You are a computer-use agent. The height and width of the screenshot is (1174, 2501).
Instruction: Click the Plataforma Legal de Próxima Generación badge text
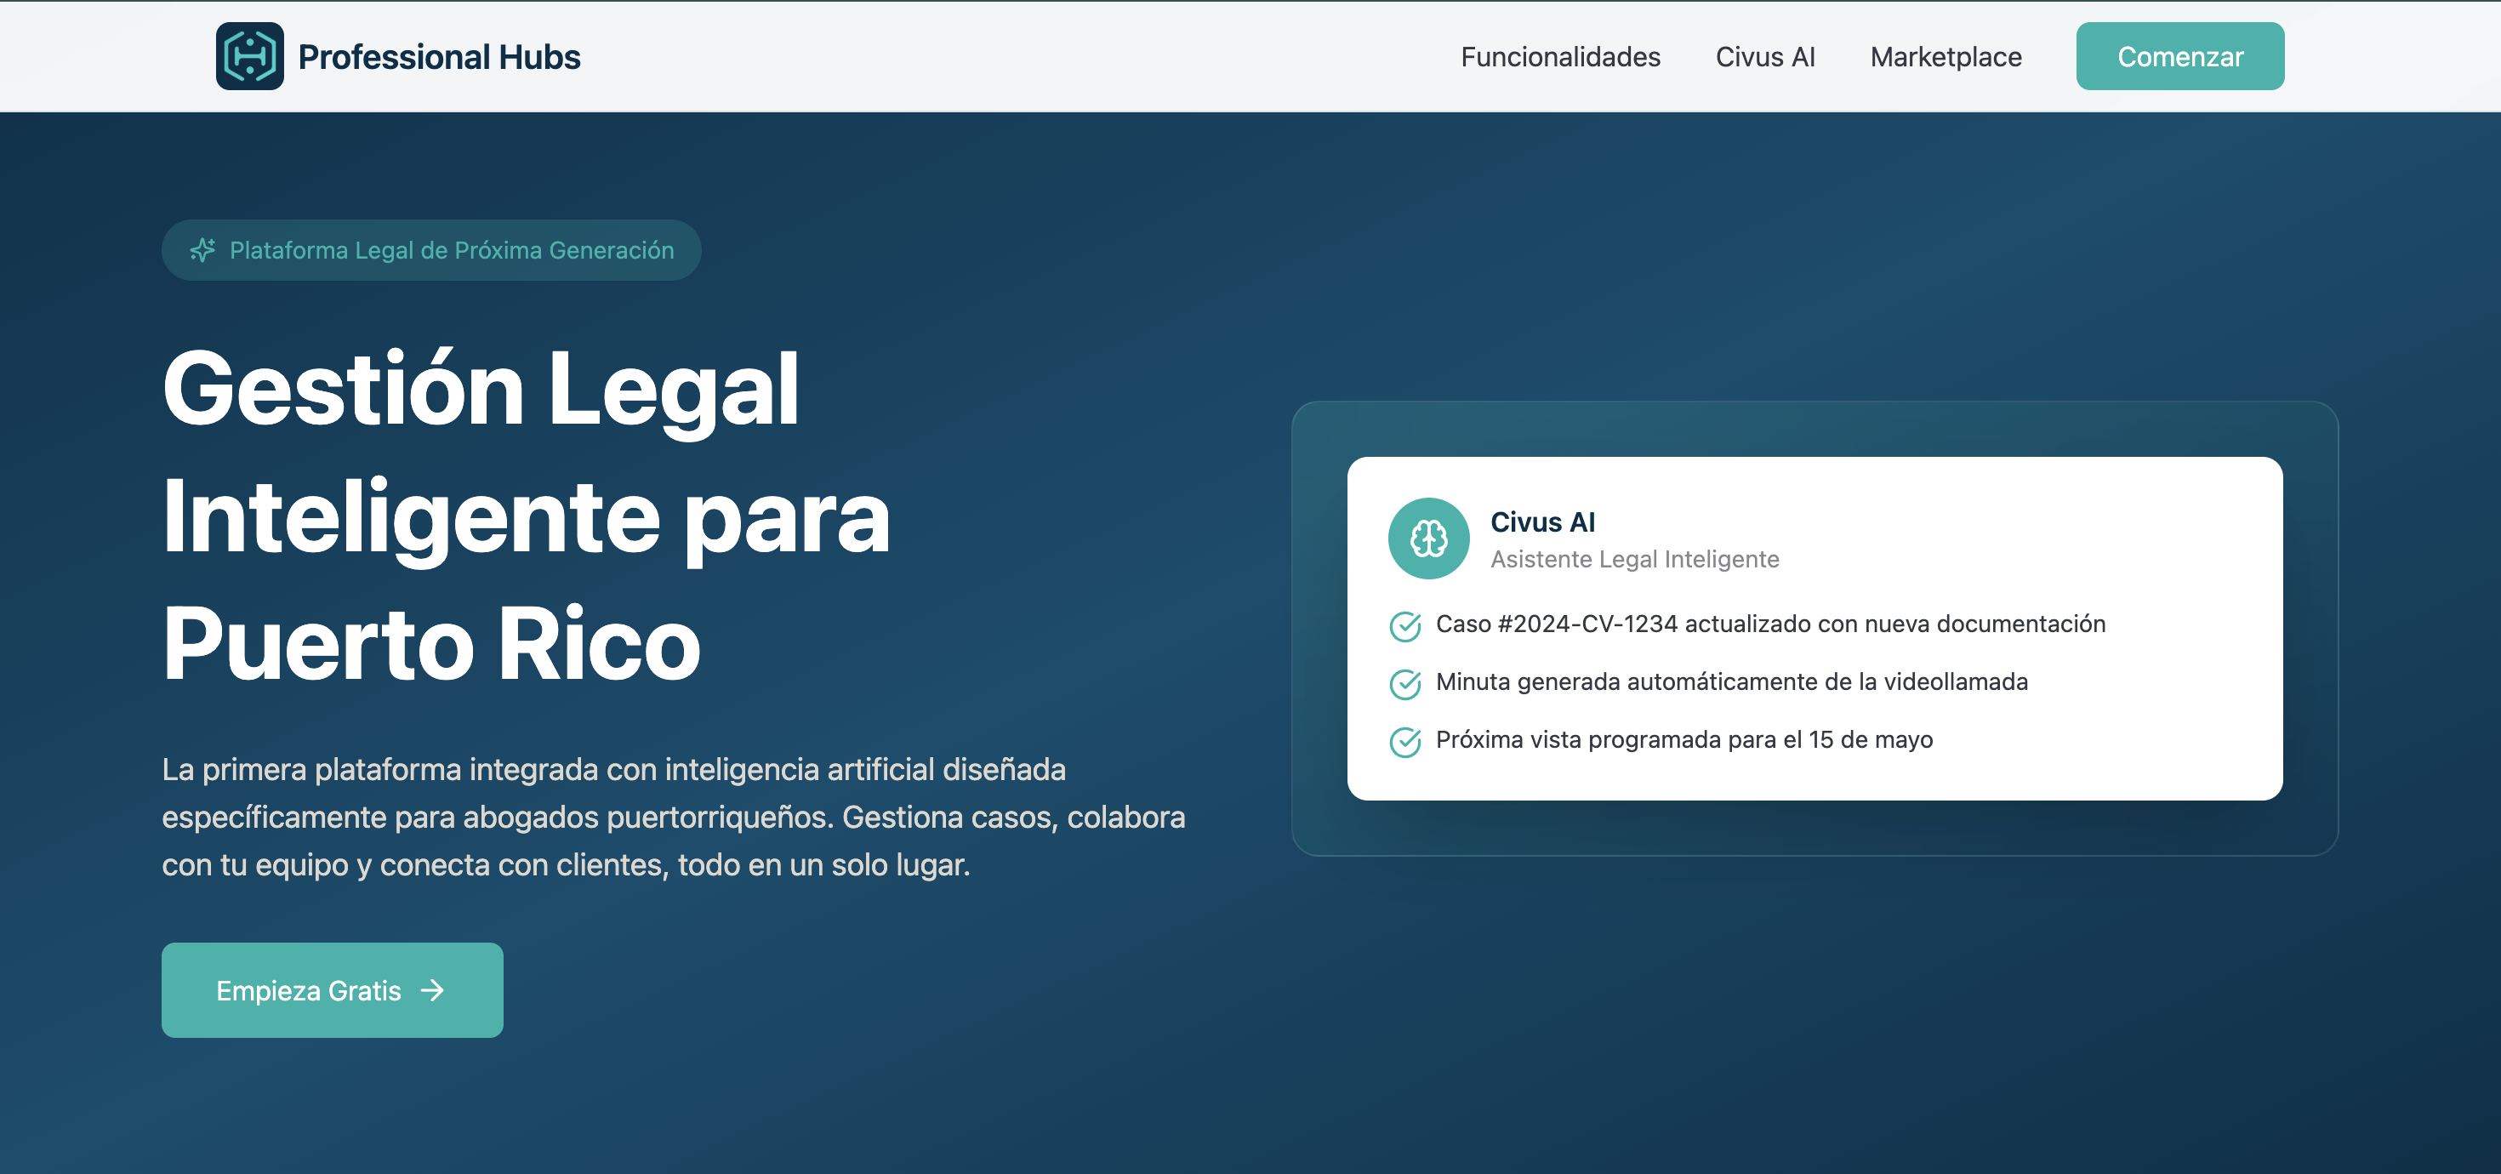(452, 250)
